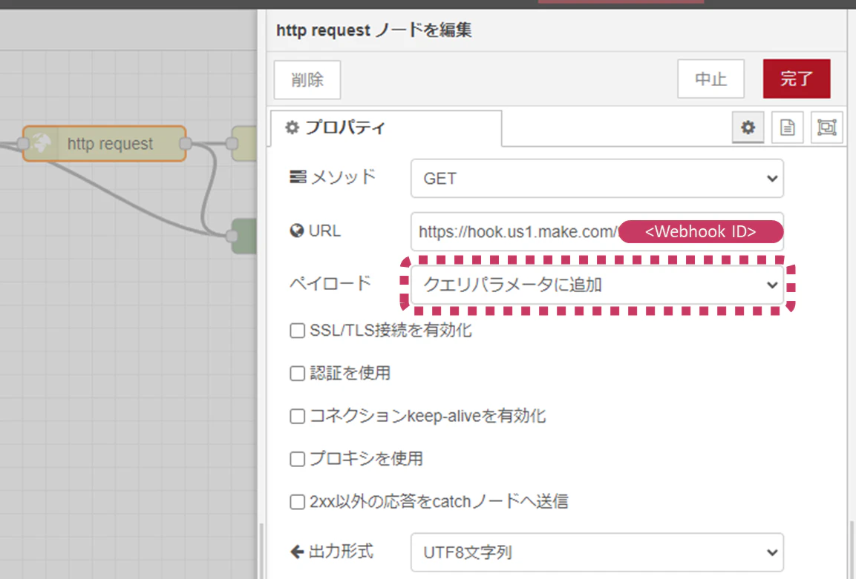Click the 削除 button

(x=307, y=79)
